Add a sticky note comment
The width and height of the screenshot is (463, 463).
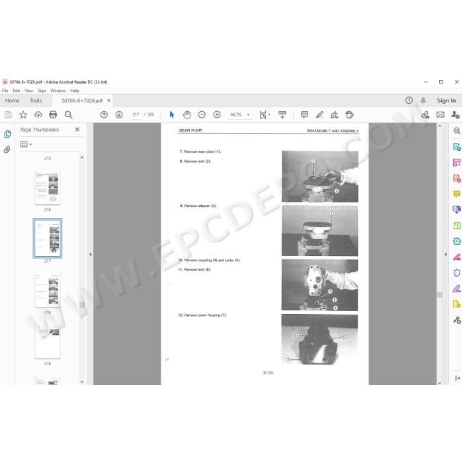[x=304, y=114]
